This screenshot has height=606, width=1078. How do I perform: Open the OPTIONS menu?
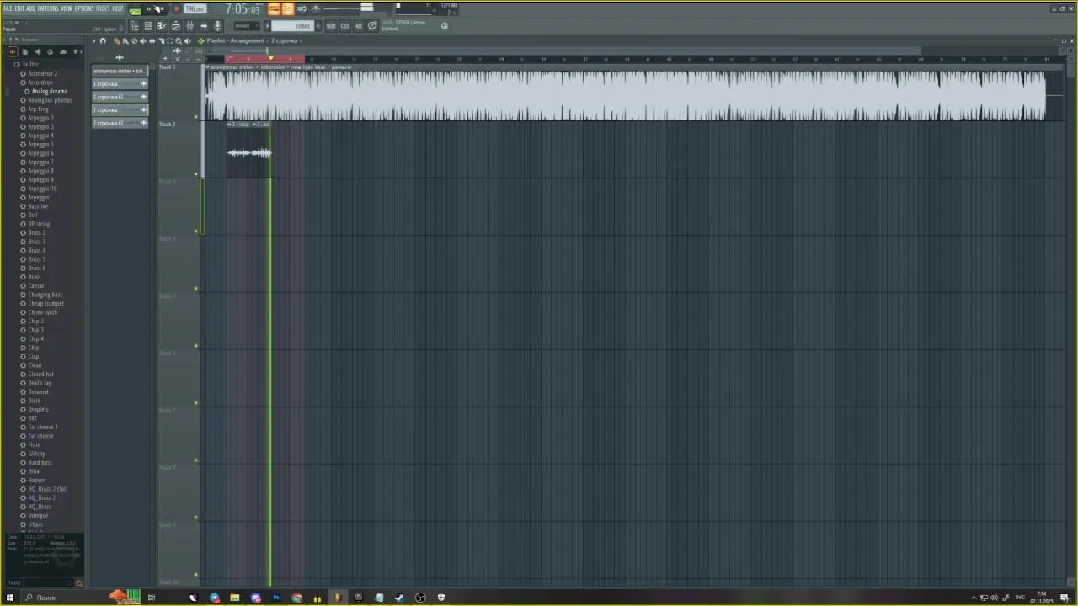click(x=84, y=8)
